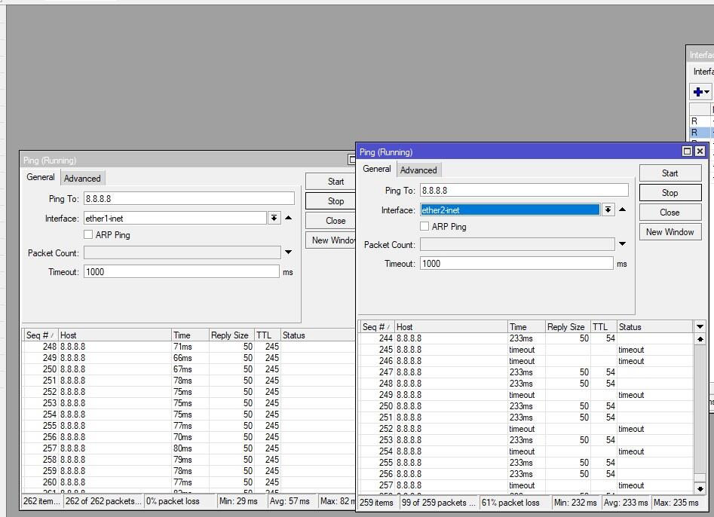Screen dimensions: 714x517
Task: Switch to the Advanced tab in the ether1-inet window
Action: 82,179
